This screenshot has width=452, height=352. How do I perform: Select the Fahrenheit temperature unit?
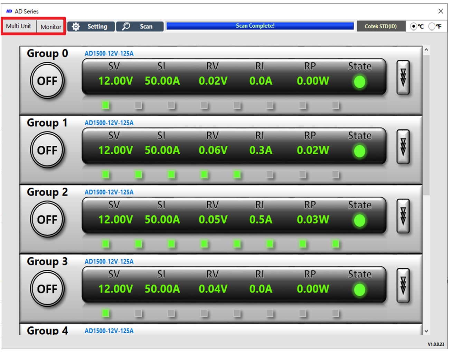[432, 26]
